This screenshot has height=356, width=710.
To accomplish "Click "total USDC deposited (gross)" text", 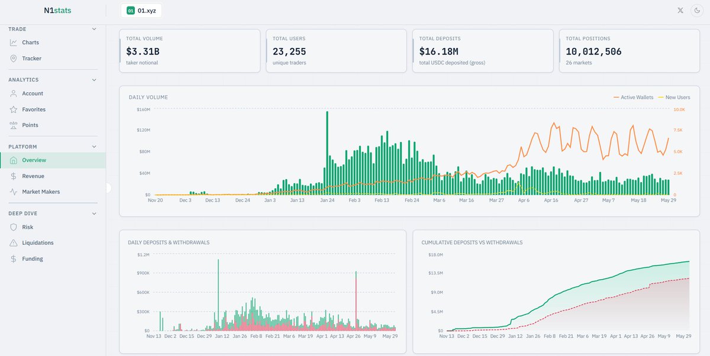I will [452, 62].
